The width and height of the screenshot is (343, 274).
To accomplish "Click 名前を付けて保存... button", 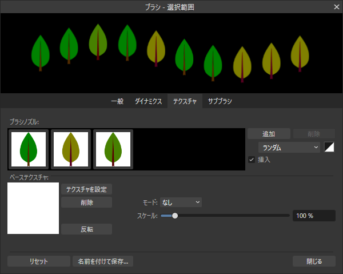I will coord(103,261).
